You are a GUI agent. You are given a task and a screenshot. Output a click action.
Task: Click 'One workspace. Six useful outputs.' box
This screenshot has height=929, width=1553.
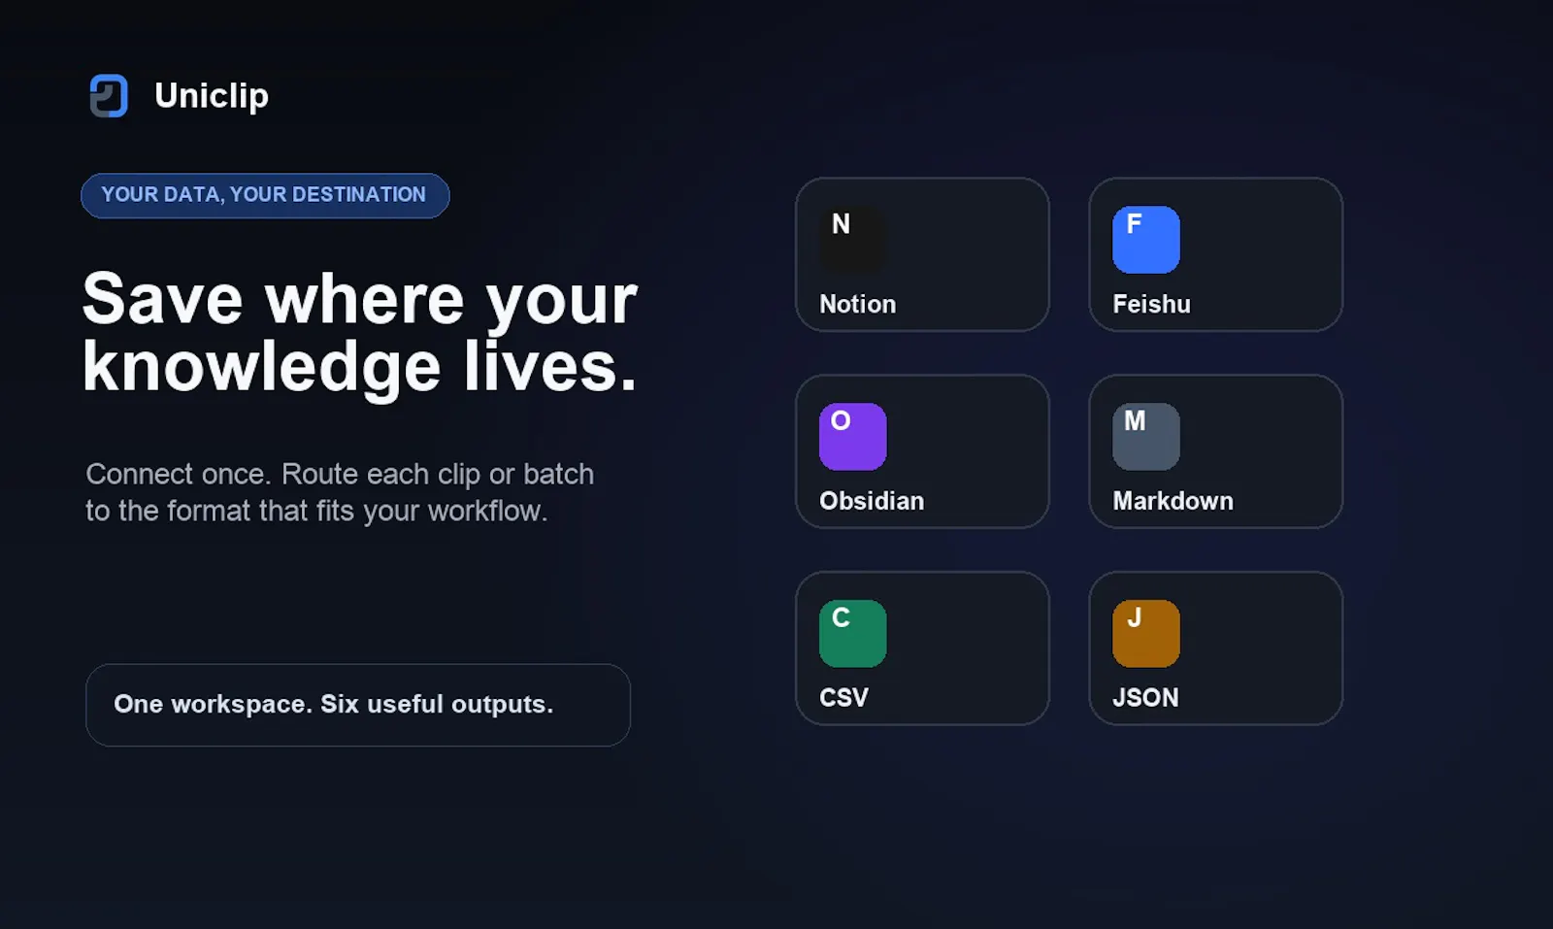point(358,705)
